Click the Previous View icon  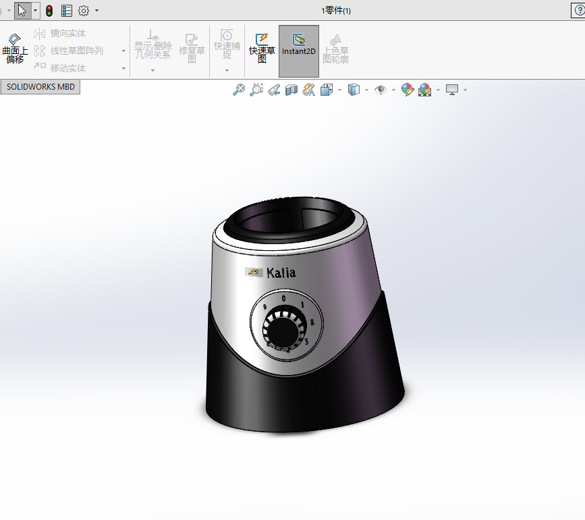click(x=274, y=90)
